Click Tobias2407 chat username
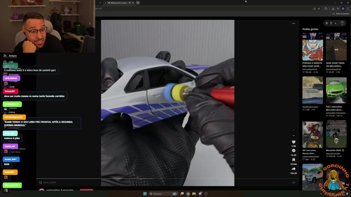The image size is (351, 197). 10,91
